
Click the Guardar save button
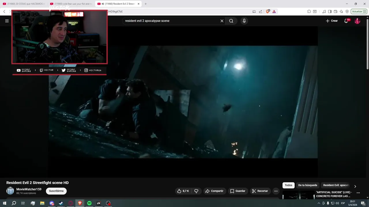(238, 191)
